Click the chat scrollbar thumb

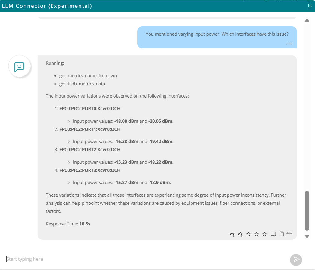[x=307, y=210]
